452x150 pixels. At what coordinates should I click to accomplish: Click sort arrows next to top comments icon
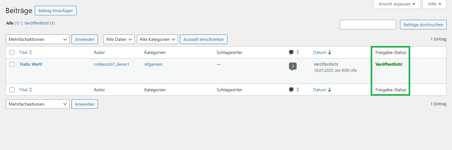click(298, 52)
